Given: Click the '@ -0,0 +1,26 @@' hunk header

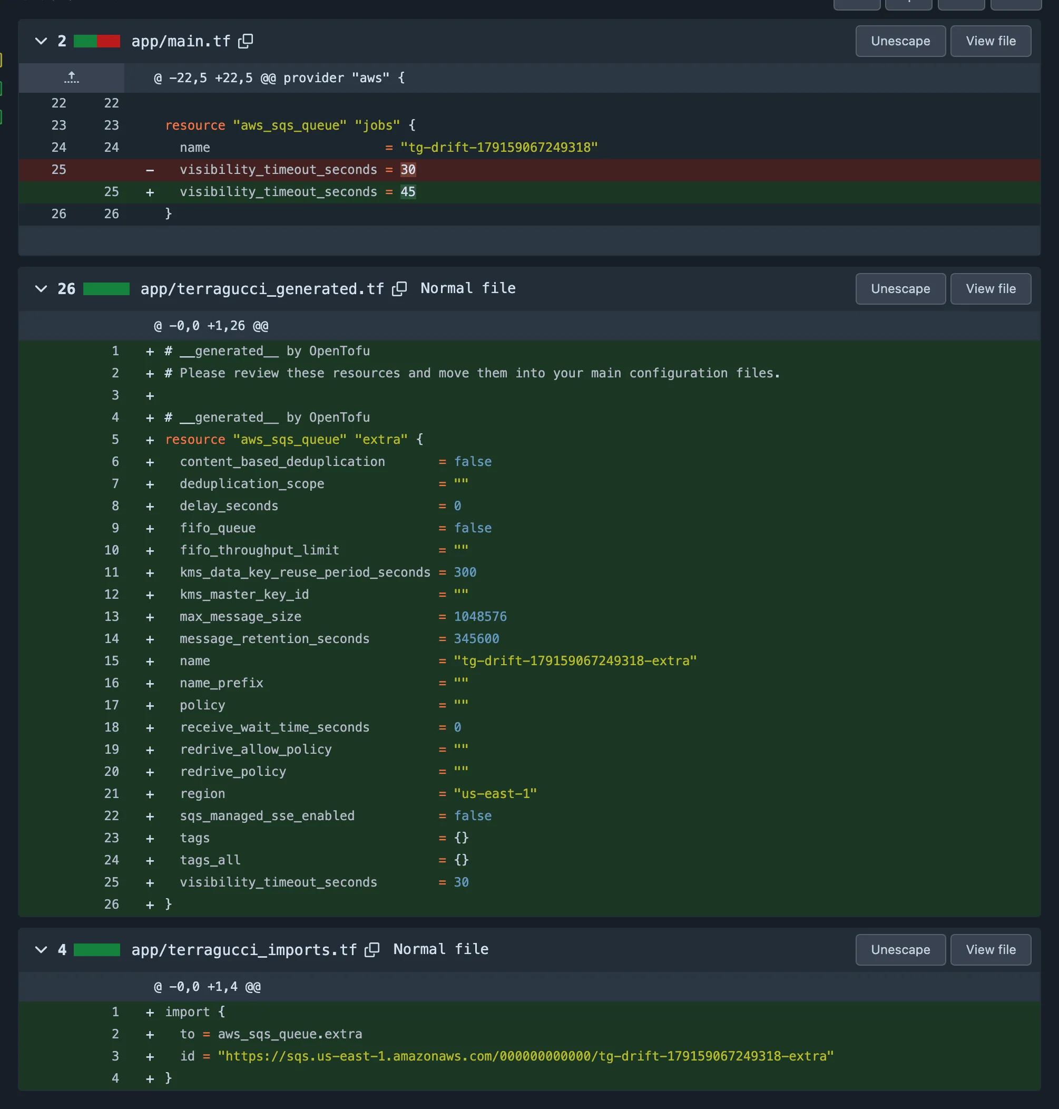Looking at the screenshot, I should (211, 326).
